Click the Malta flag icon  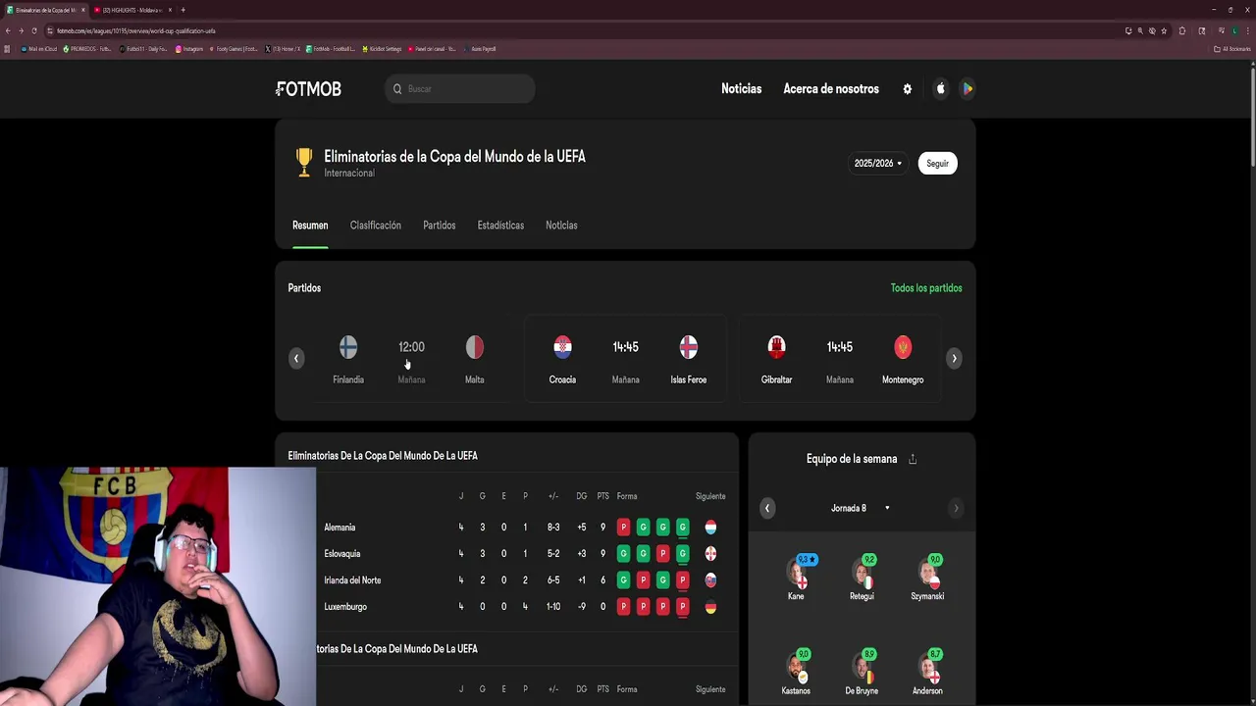tap(474, 347)
